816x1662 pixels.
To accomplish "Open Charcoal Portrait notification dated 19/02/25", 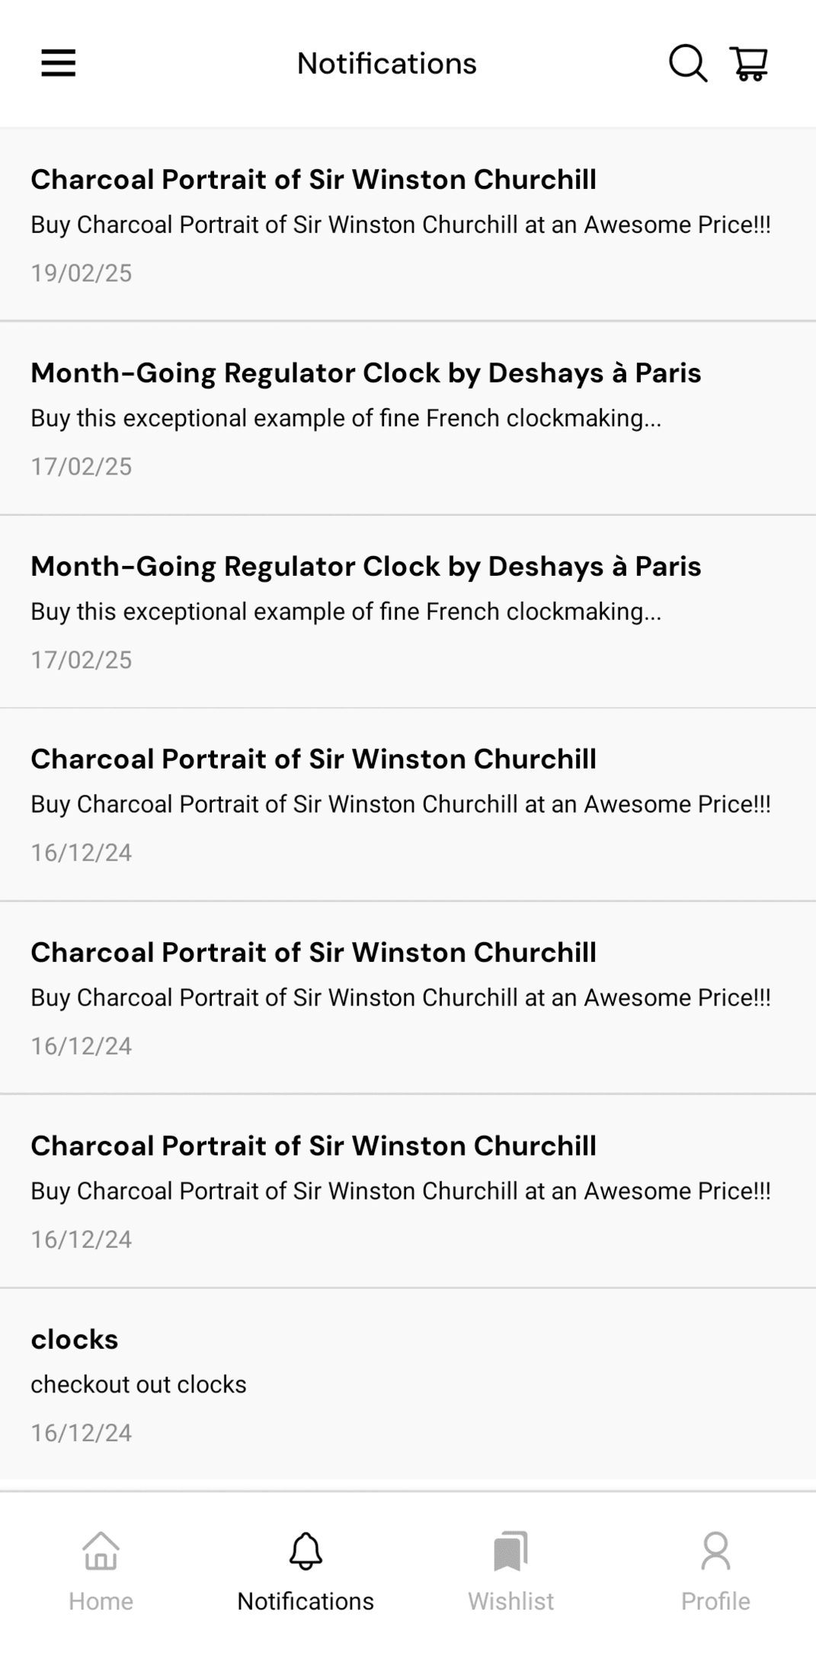I will [x=313, y=180].
